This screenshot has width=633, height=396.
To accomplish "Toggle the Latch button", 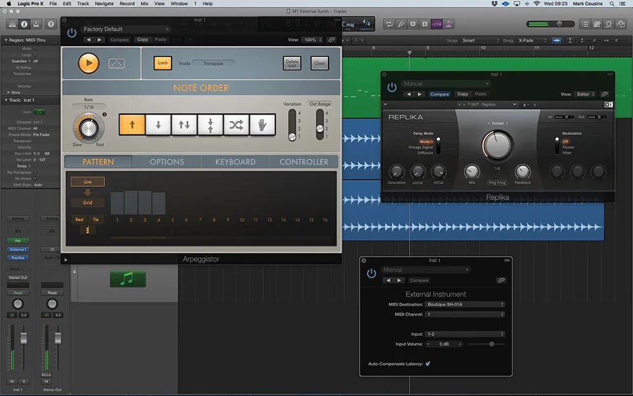I will (x=163, y=63).
